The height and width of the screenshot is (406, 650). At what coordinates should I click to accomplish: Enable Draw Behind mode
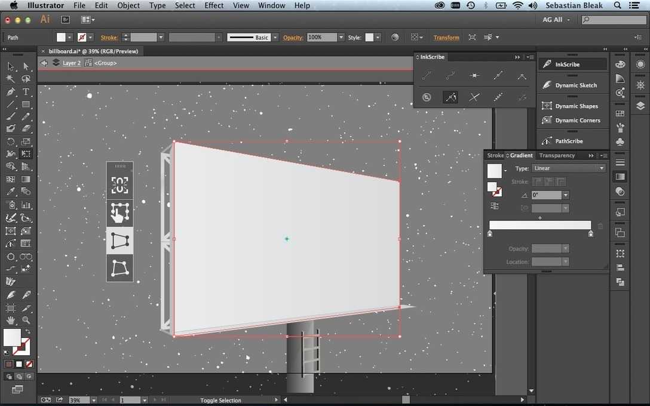[19, 377]
